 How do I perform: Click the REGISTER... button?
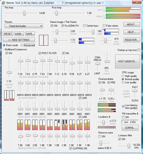point(132,40)
